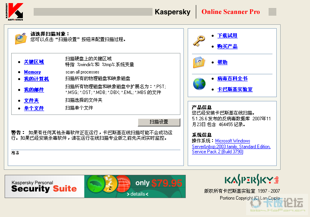310x217 pixels.
Task: Choose the 我的邮件 scan link
Action: click(34, 90)
